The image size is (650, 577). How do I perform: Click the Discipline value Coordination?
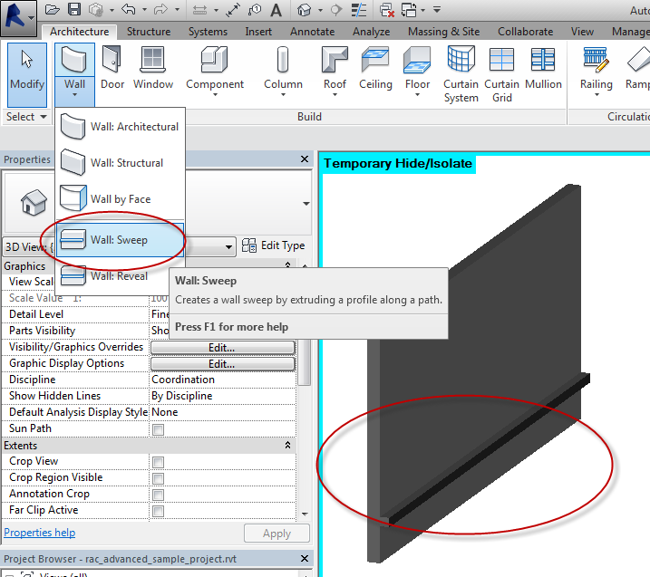tap(222, 380)
